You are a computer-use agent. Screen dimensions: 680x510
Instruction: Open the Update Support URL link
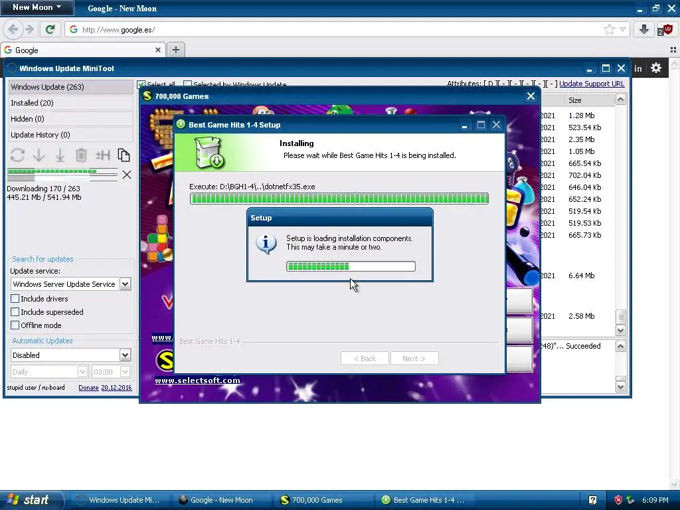pos(592,84)
